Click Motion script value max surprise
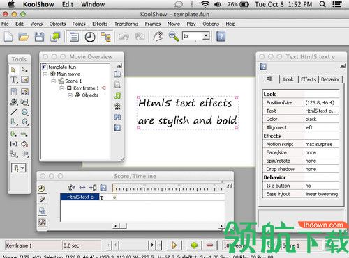The height and width of the screenshot is (258, 349). click(x=319, y=144)
